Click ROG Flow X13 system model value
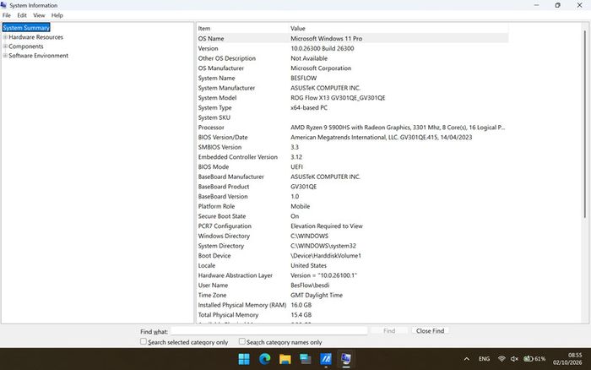The height and width of the screenshot is (370, 591). [338, 98]
